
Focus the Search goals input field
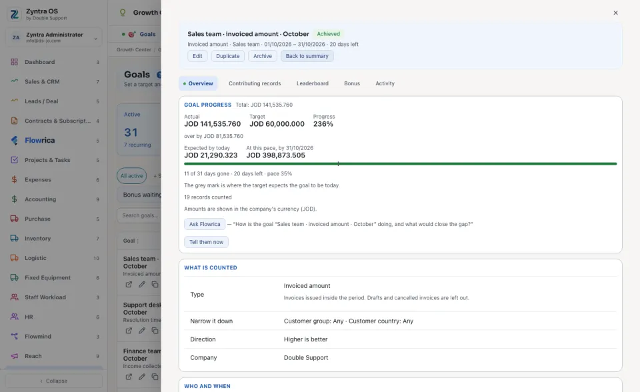click(x=139, y=215)
